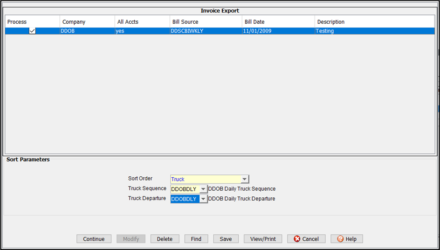
Task: Sort by the Bill Date column header
Action: (278, 22)
